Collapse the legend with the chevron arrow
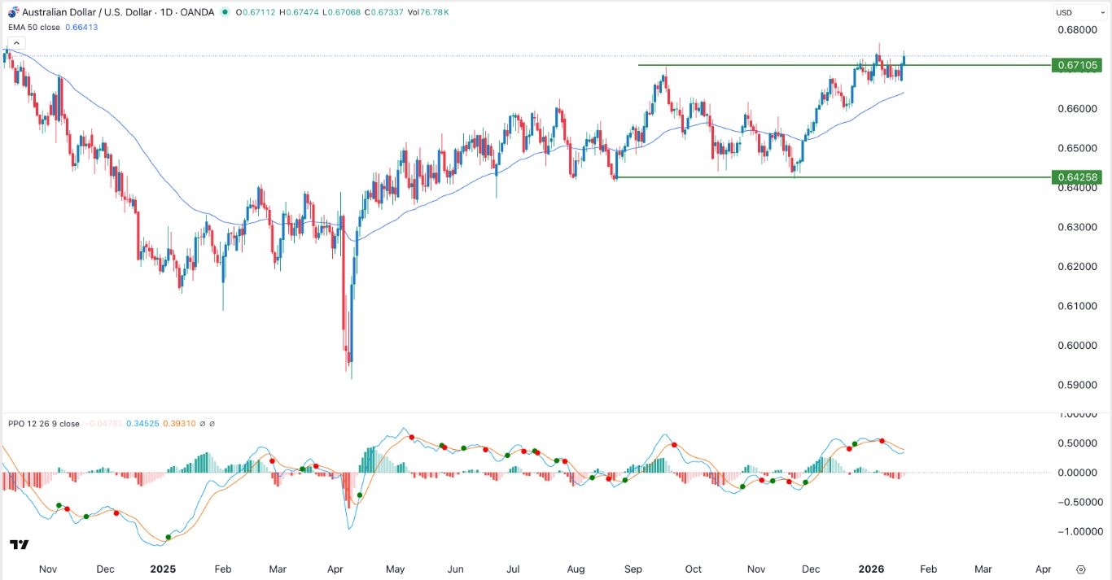The image size is (1112, 580). coord(16,42)
